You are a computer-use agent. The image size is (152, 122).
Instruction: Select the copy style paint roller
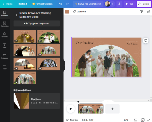[x=141, y=12]
